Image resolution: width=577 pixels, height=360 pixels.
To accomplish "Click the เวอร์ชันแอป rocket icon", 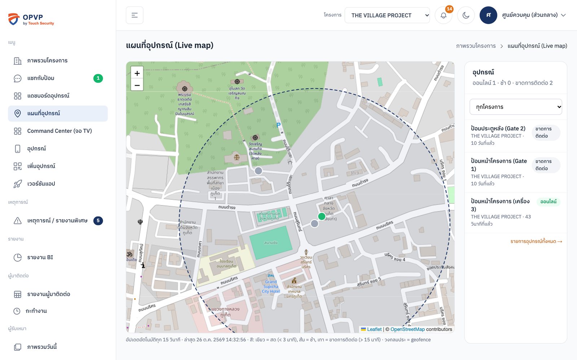I will click(x=18, y=184).
